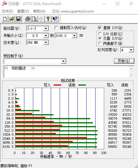Open the minimum transfer size 0.5 dropdown

[x=46, y=36]
